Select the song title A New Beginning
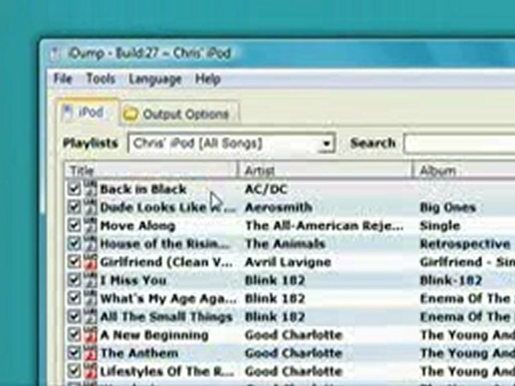 (x=154, y=335)
